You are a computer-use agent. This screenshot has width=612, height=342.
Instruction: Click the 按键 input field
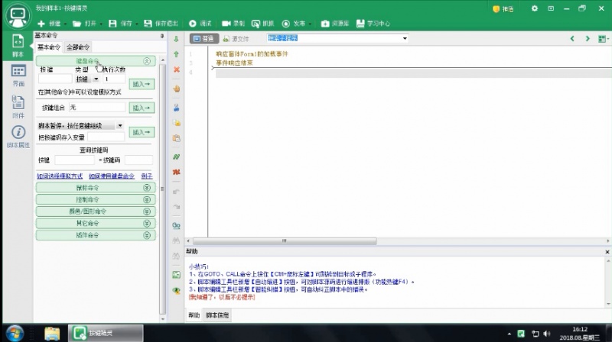click(x=55, y=79)
